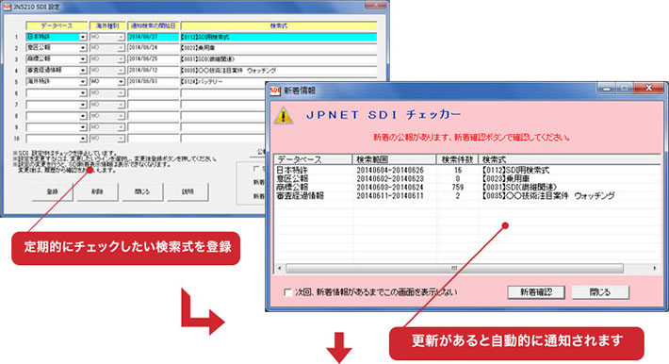Open the row 1 日本特許 database dropdown

tap(83, 37)
